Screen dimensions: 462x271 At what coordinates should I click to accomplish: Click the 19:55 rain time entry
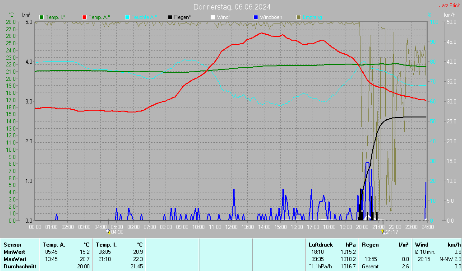(371, 259)
